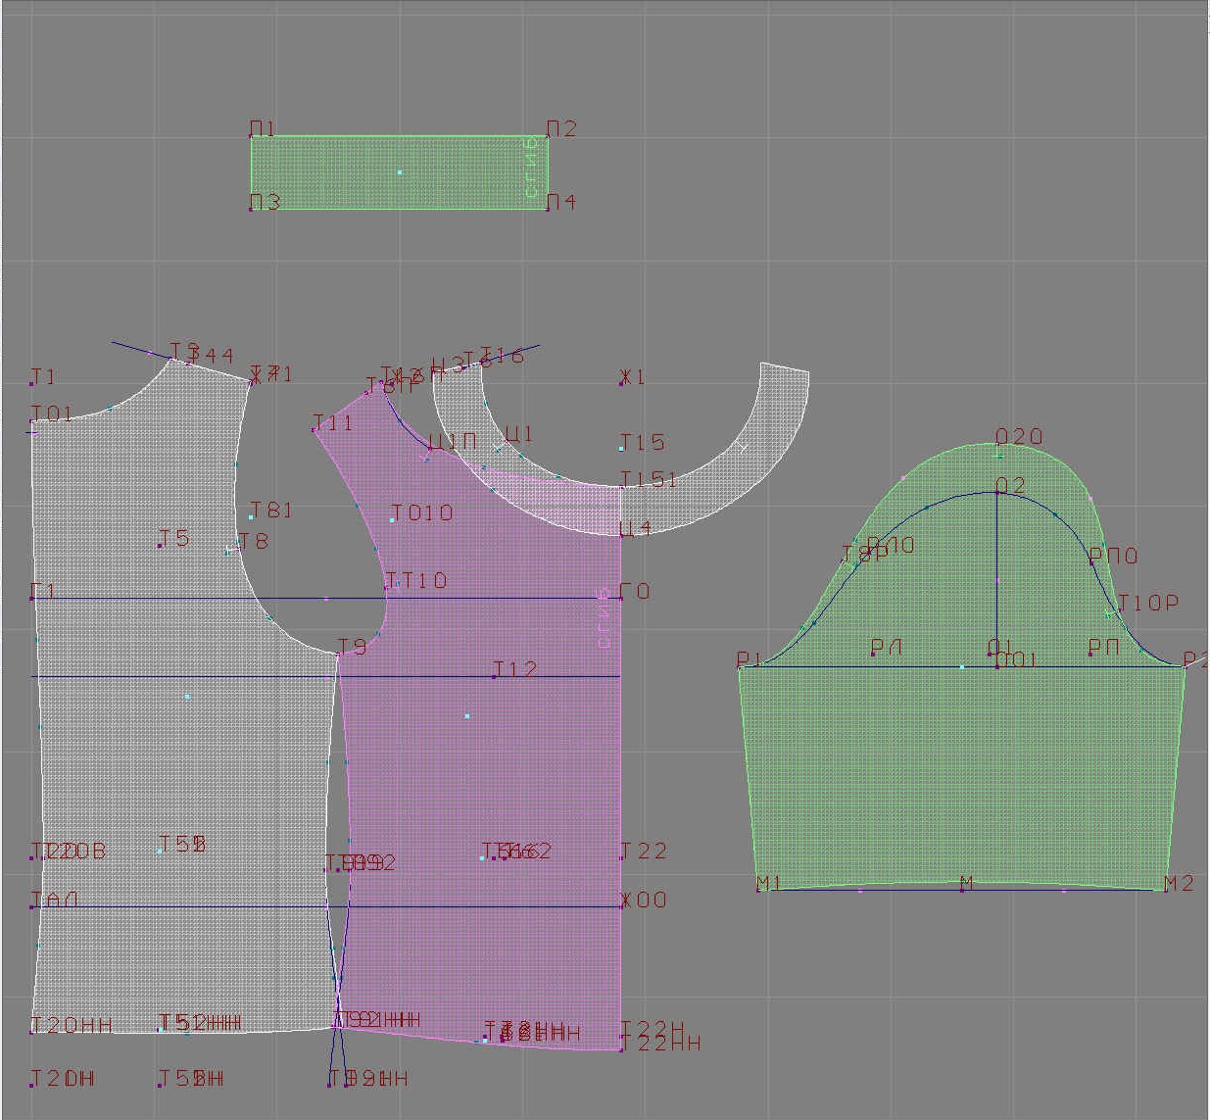Select the pink front bodice piece
The image size is (1210, 1120).
(x=490, y=764)
